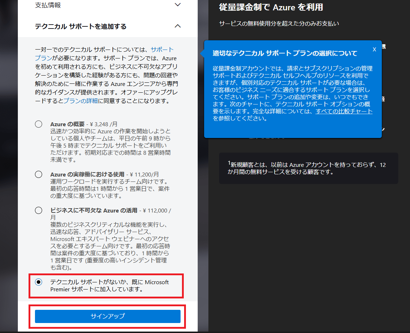Click the 支払情報 section heading
Viewport: 410px width, 333px height.
(48, 5)
